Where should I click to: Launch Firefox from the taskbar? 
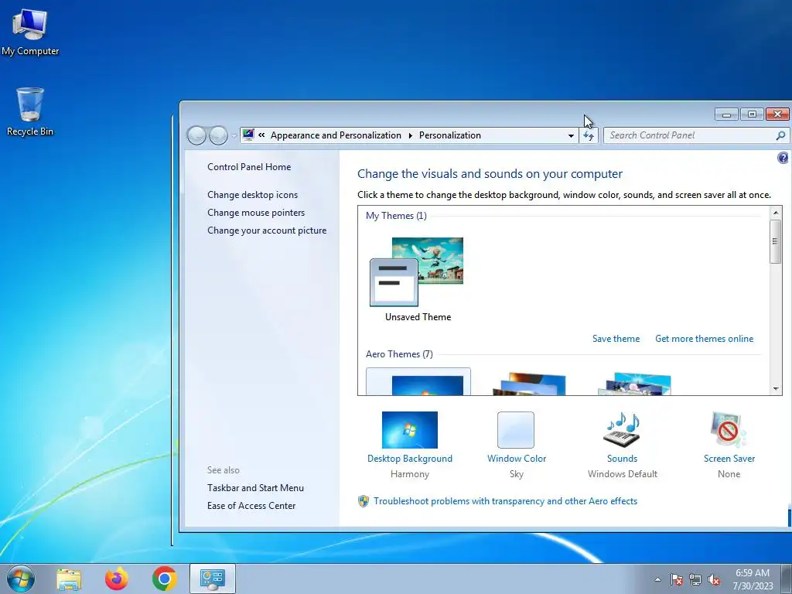coord(117,579)
